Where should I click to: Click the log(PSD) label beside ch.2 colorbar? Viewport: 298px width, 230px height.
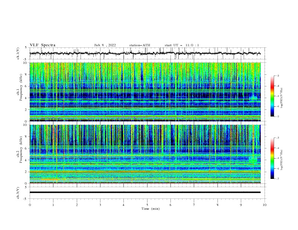point(282,160)
